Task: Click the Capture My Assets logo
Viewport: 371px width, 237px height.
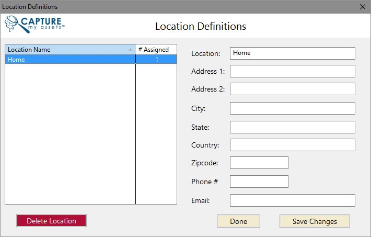Action: pyautogui.click(x=34, y=24)
